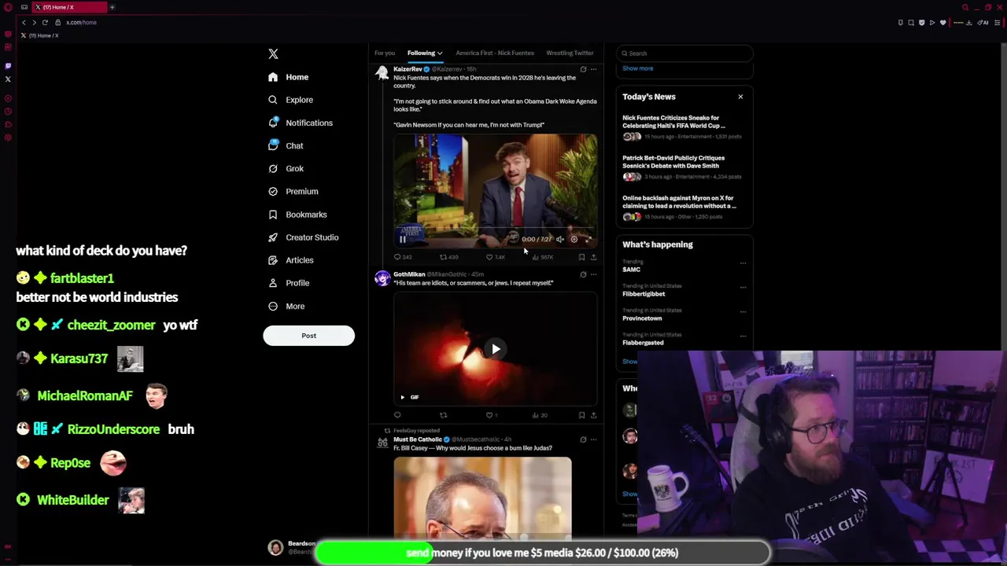
Task: Focus the X Search field
Action: 684,53
